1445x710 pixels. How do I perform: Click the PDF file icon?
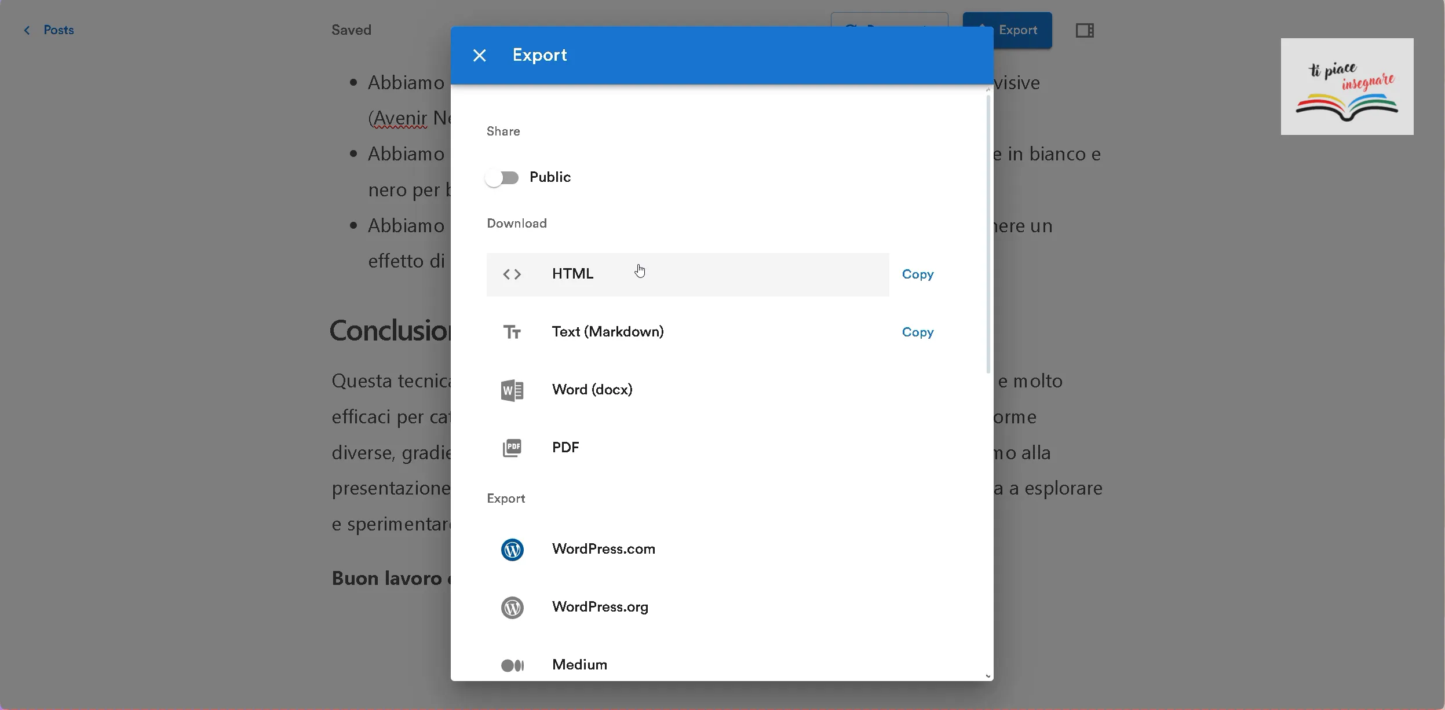tap(512, 448)
